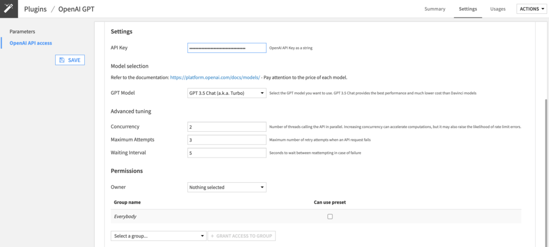
Task: Click the Waiting Interval input box
Action: point(227,153)
